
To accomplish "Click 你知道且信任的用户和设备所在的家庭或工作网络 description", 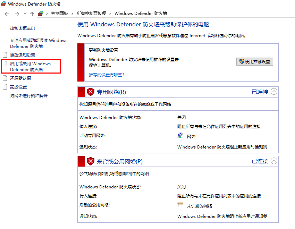I will (125, 104).
